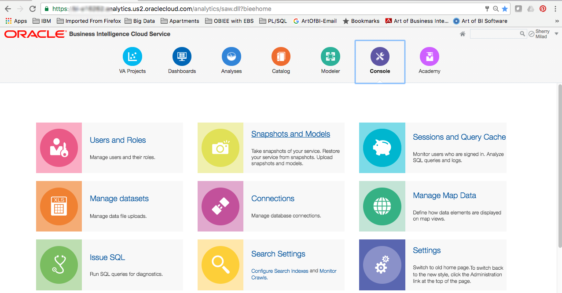
Task: Go to Oracle BI home via house icon
Action: 463,34
